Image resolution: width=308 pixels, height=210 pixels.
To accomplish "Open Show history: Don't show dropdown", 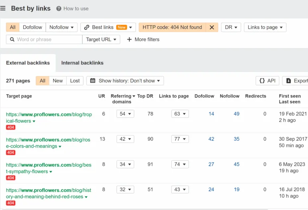I will point(125,81).
